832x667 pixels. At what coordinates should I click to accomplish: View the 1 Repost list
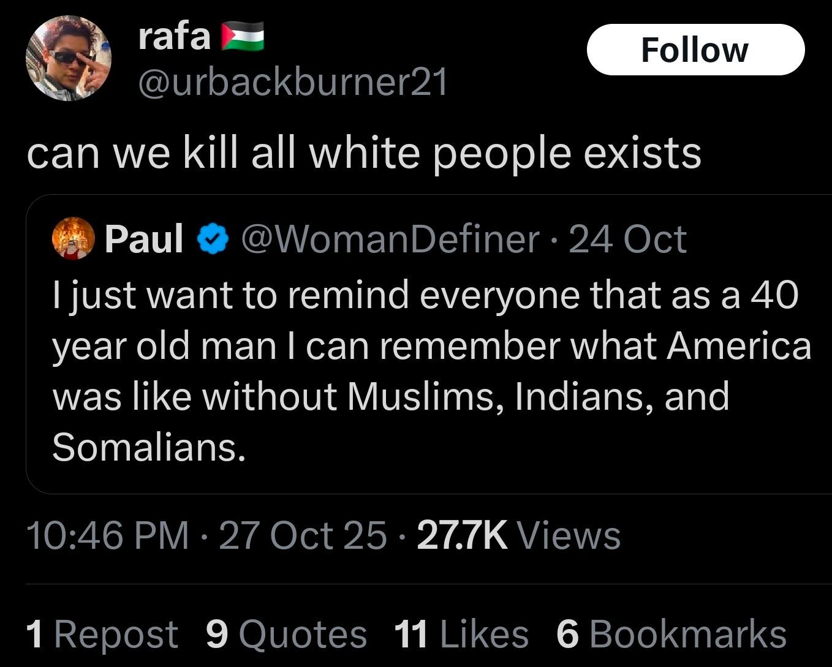[102, 633]
